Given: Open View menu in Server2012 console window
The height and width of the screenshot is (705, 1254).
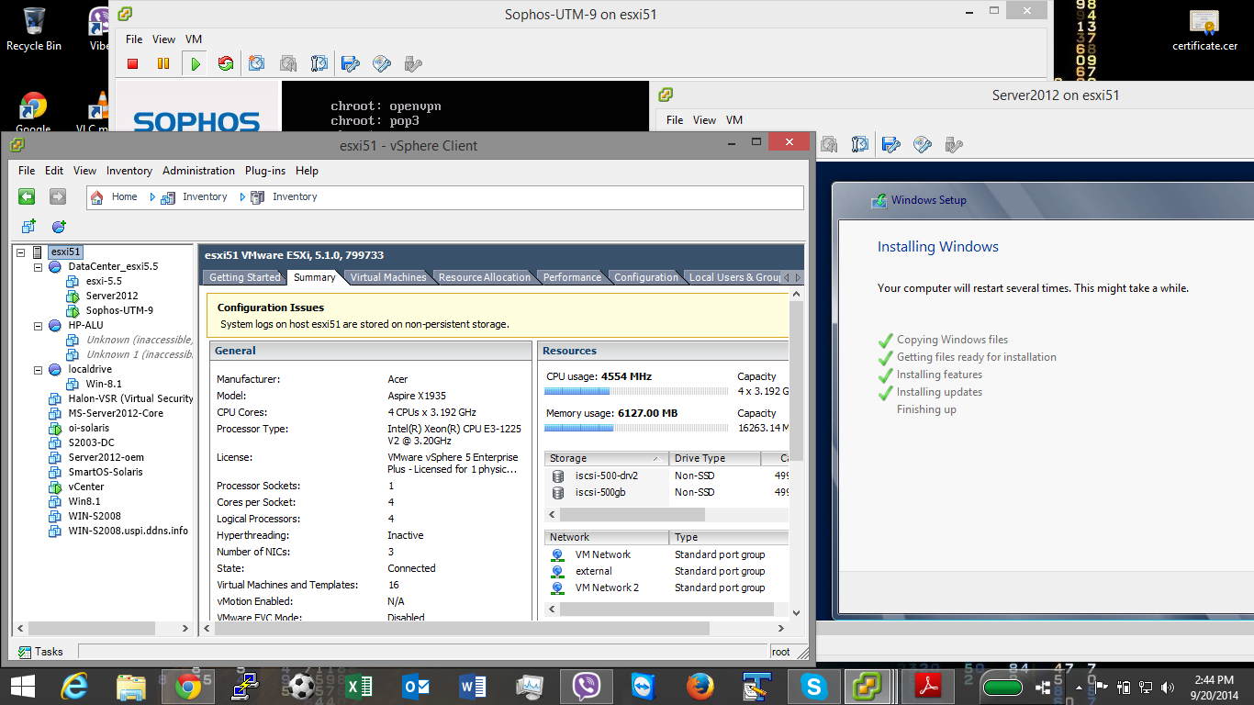Looking at the screenshot, I should 705,120.
